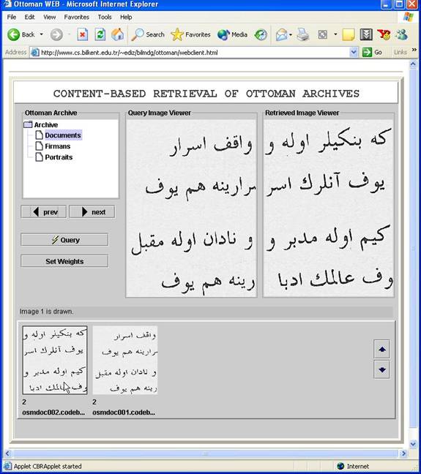The image size is (421, 474).
Task: Open the Help menu
Action: point(126,18)
